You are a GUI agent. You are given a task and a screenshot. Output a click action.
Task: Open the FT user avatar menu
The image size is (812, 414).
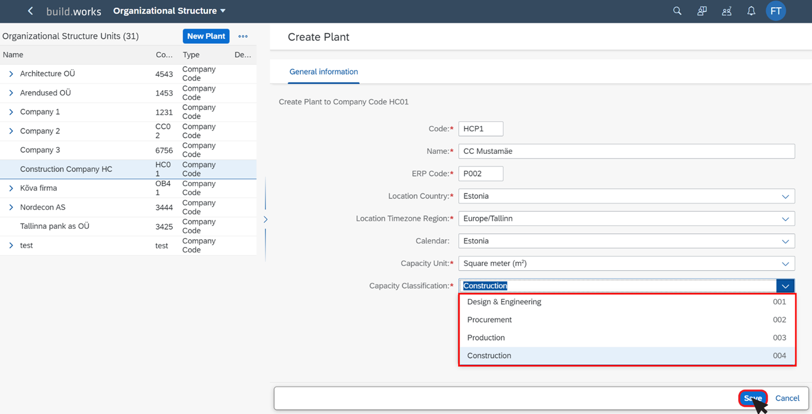(776, 11)
